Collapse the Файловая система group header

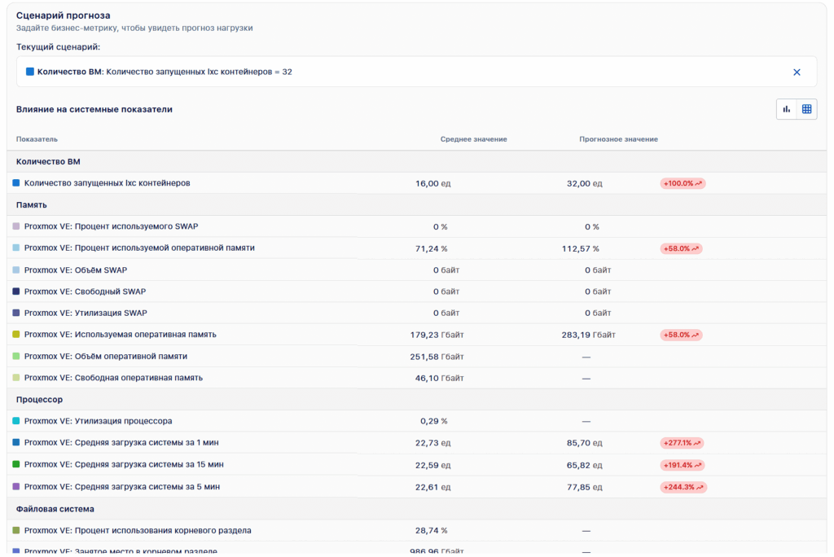click(x=55, y=509)
